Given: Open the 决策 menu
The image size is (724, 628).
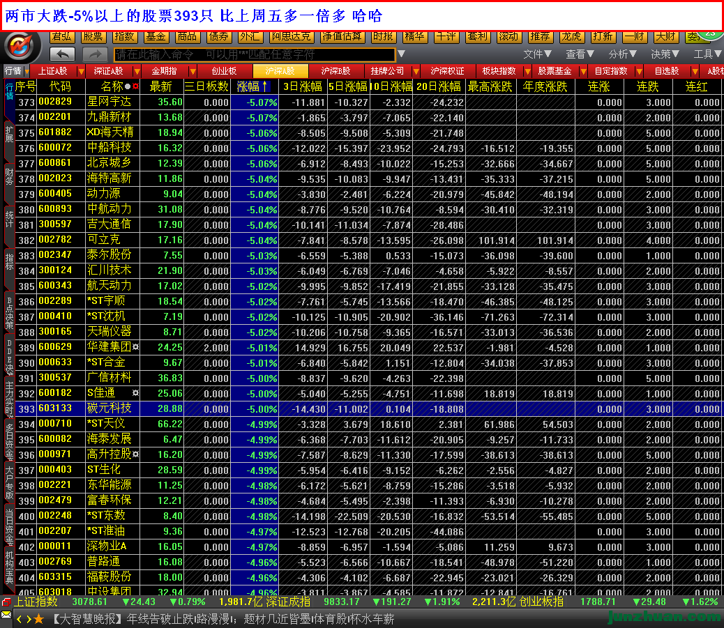Looking at the screenshot, I should [665, 54].
